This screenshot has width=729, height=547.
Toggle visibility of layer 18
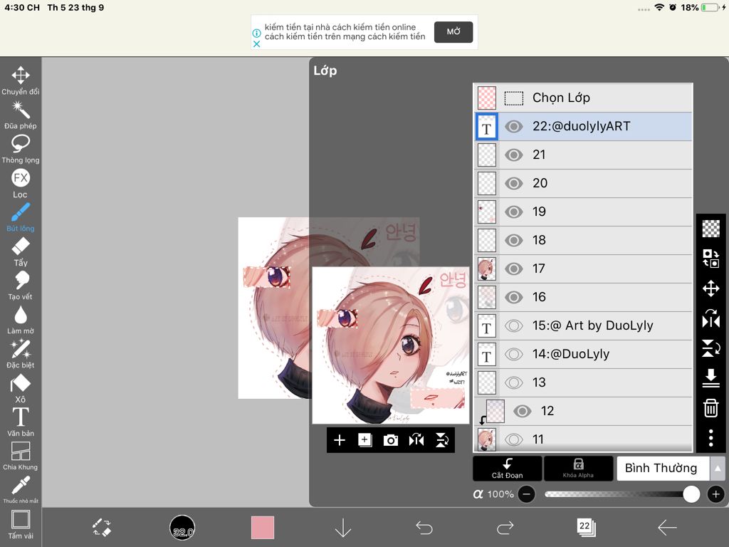[x=514, y=241]
